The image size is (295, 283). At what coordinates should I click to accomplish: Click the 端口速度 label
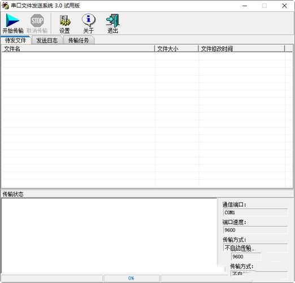(x=235, y=222)
